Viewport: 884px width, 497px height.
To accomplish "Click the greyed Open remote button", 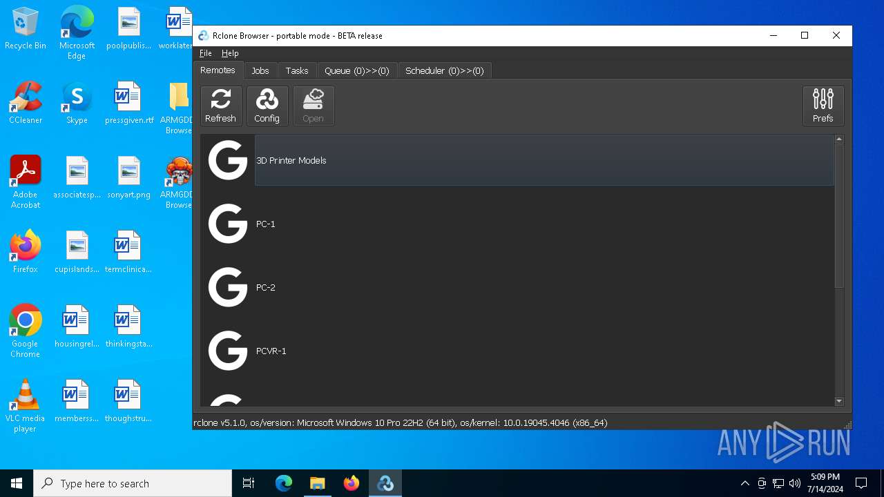I will pos(314,106).
